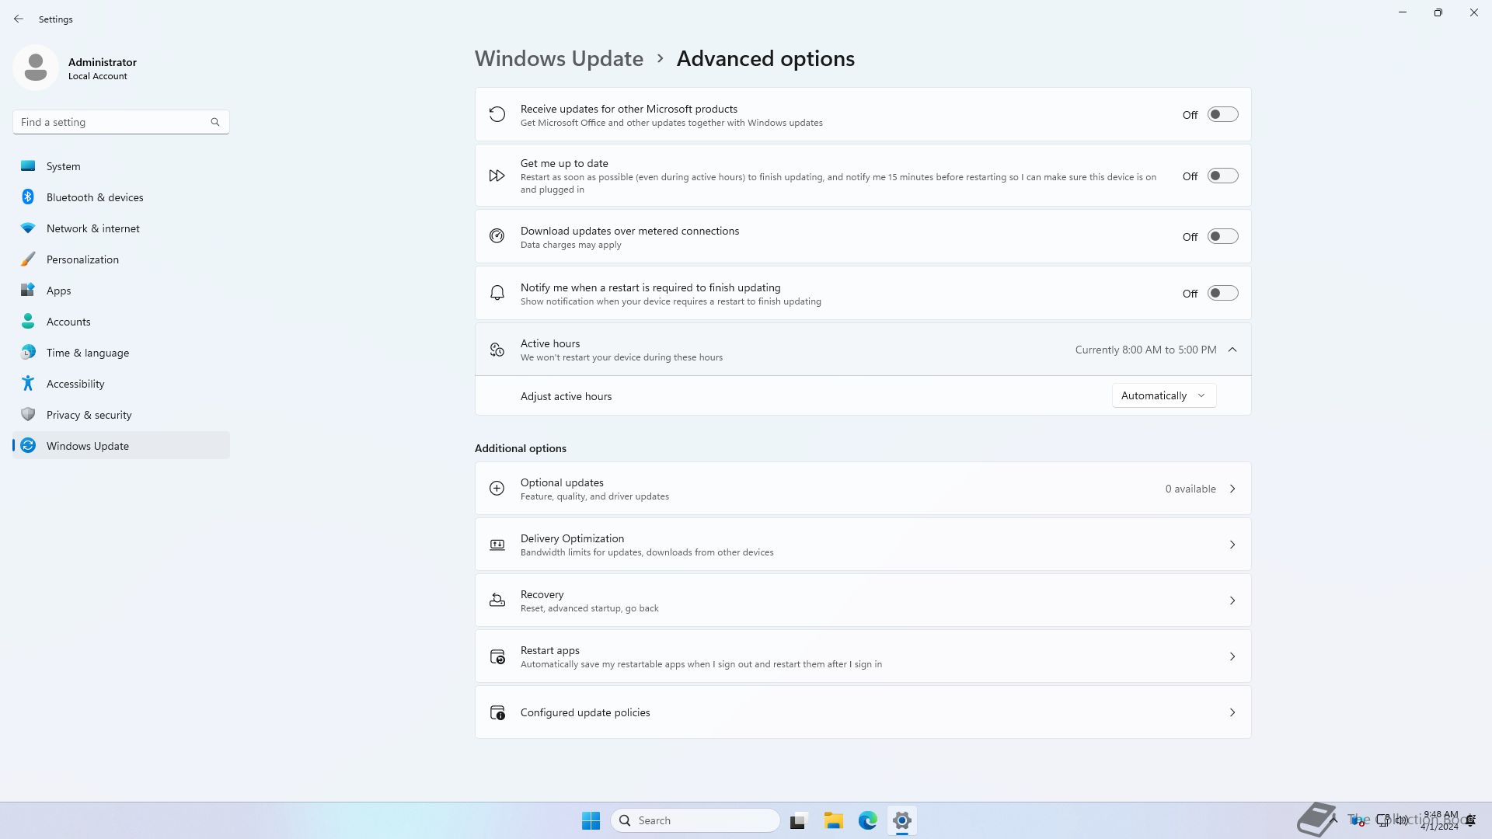
Task: Collapse the Active hours section
Action: [1232, 350]
